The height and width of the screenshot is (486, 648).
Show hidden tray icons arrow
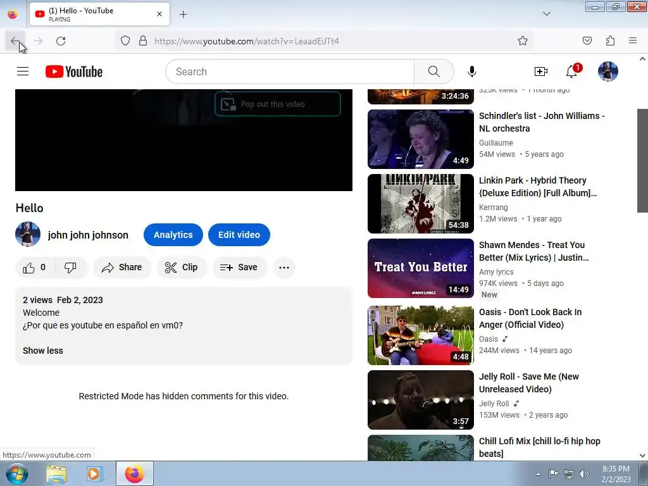click(538, 474)
